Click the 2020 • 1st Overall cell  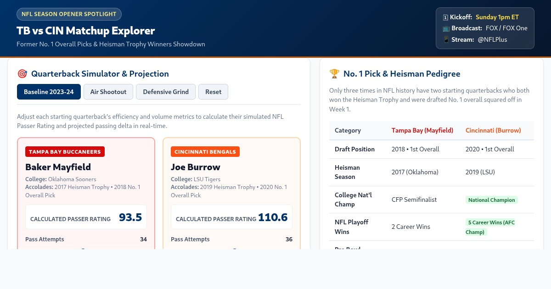pyautogui.click(x=490, y=149)
